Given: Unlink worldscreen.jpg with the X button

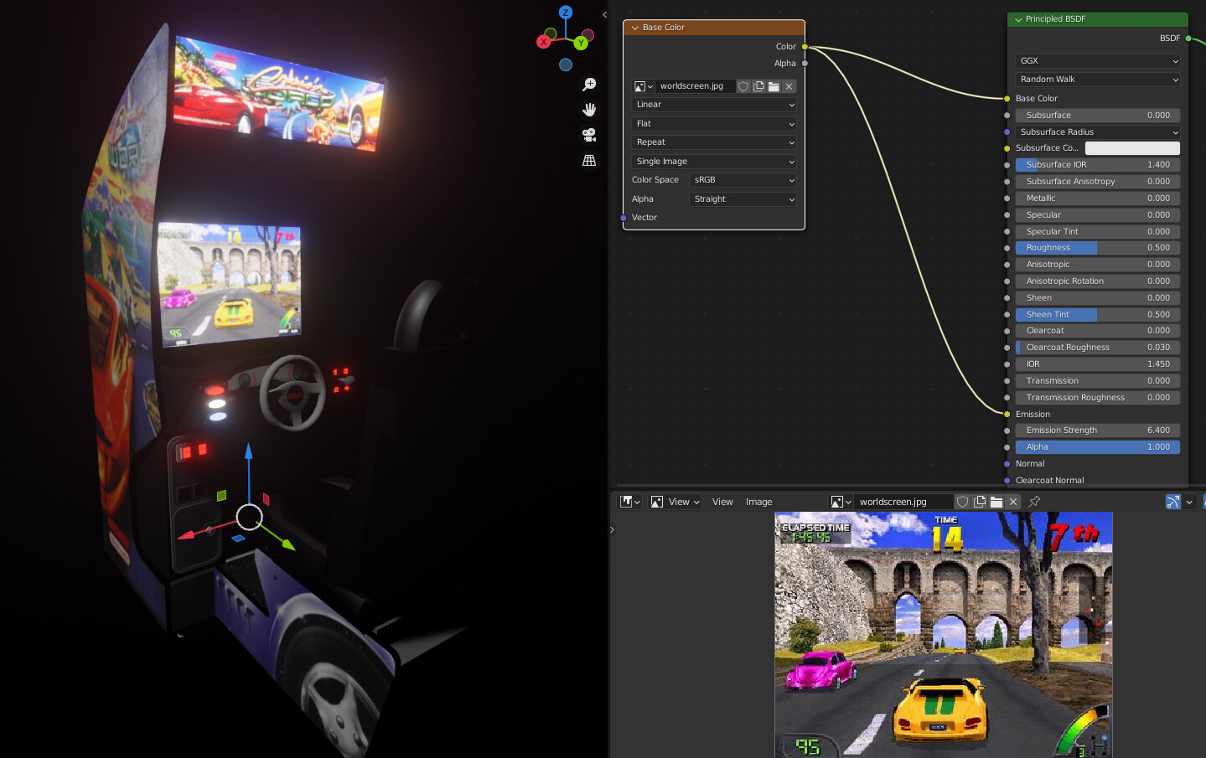Looking at the screenshot, I should 788,85.
